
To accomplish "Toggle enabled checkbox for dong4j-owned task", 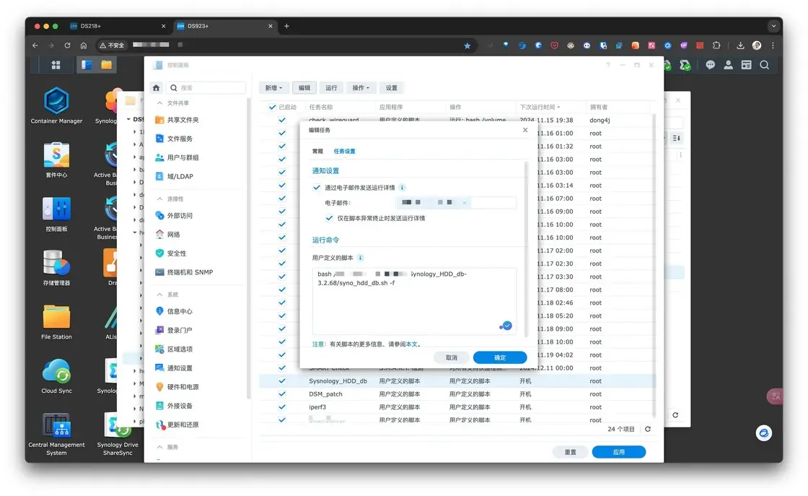I will point(282,120).
